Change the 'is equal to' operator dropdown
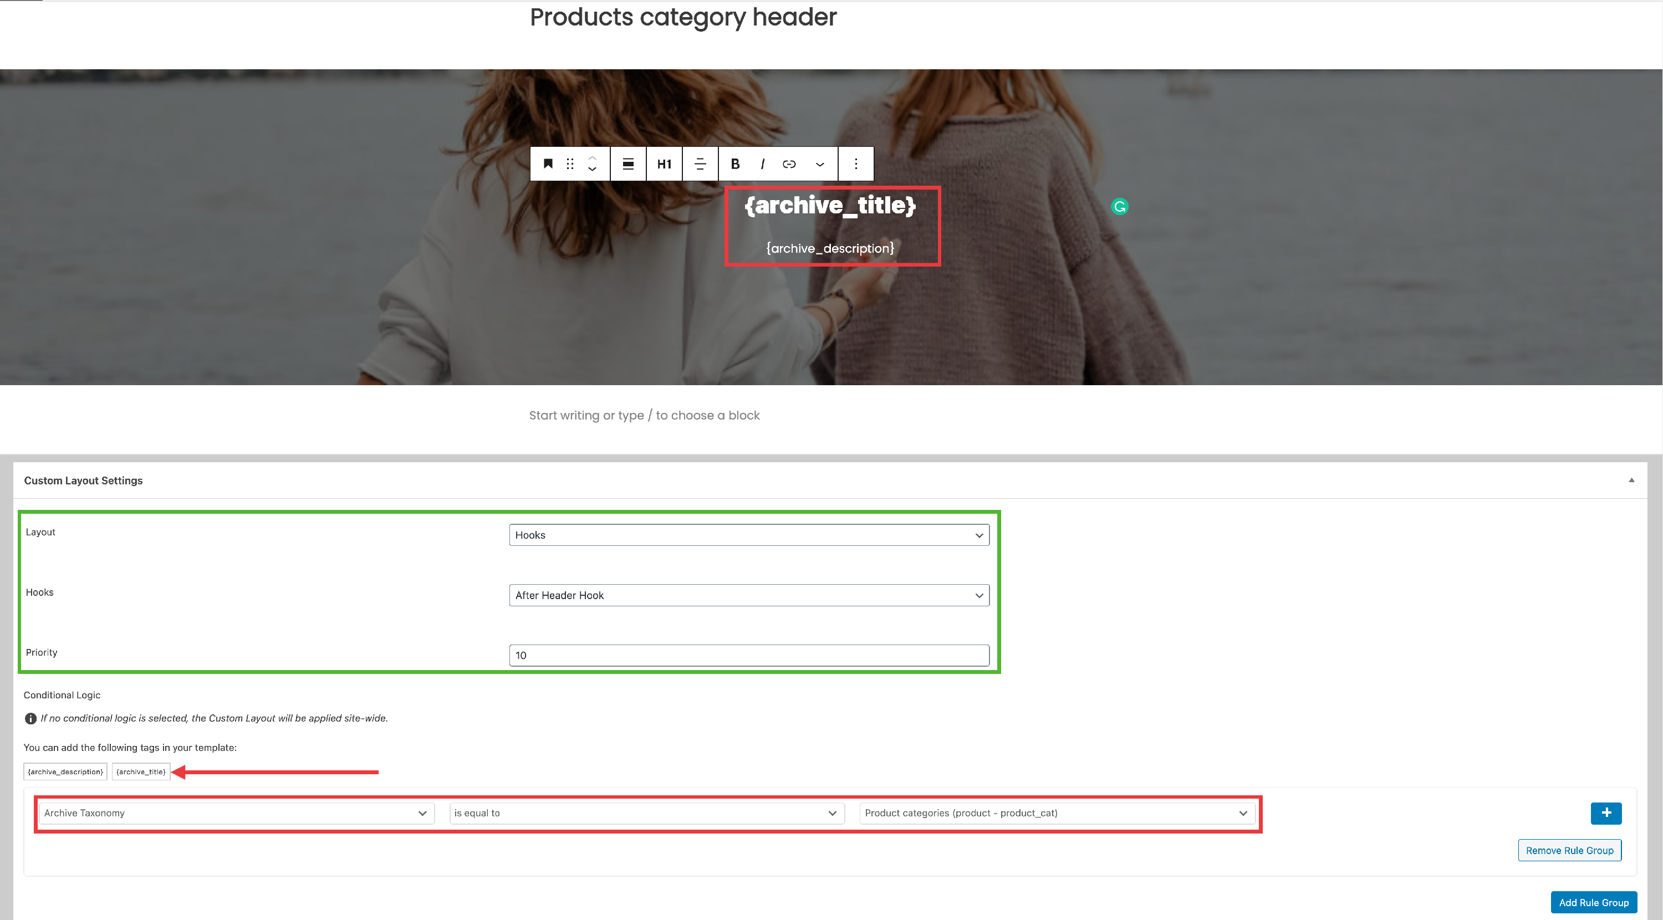1663x920 pixels. (x=646, y=813)
